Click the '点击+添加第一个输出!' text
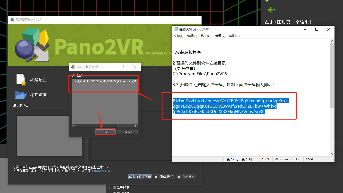 click(x=288, y=22)
